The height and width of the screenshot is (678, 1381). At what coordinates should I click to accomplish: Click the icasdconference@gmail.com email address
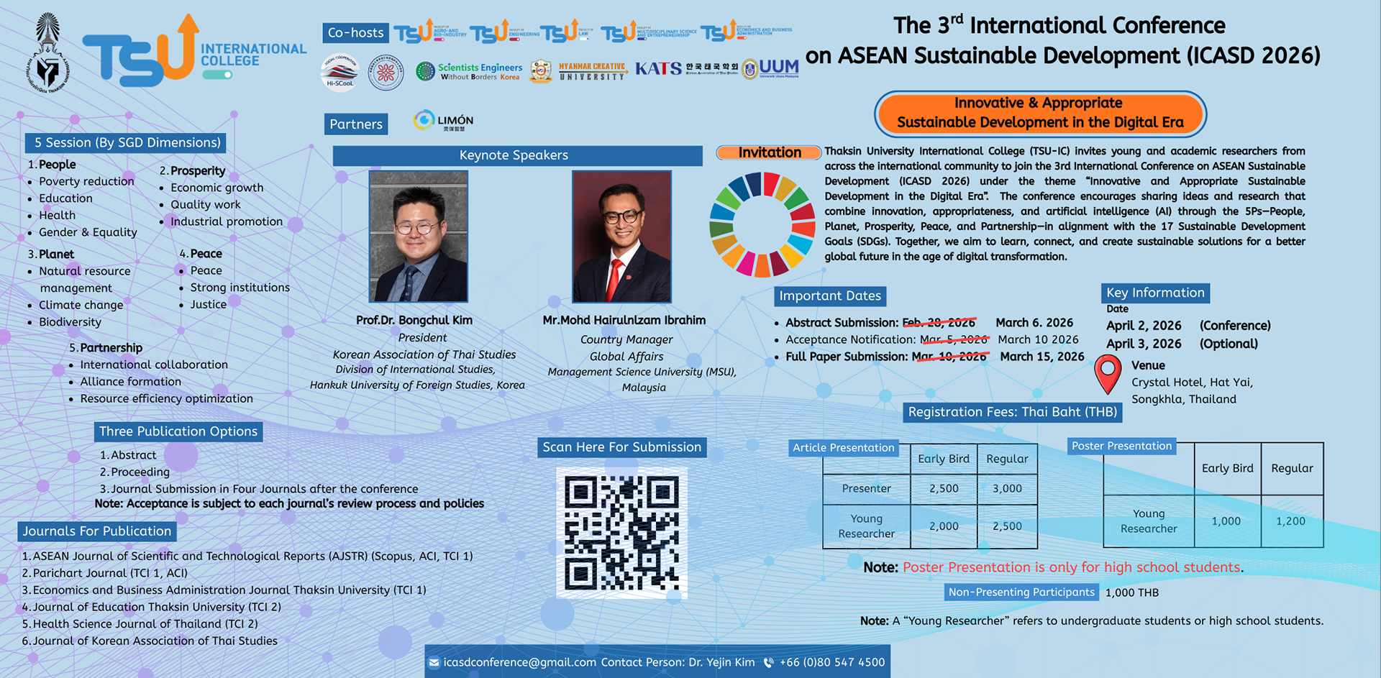pos(519,663)
